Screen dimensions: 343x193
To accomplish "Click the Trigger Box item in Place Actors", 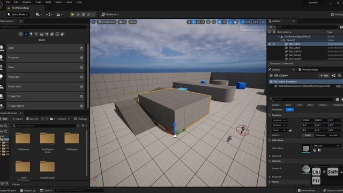I will 45,96.
